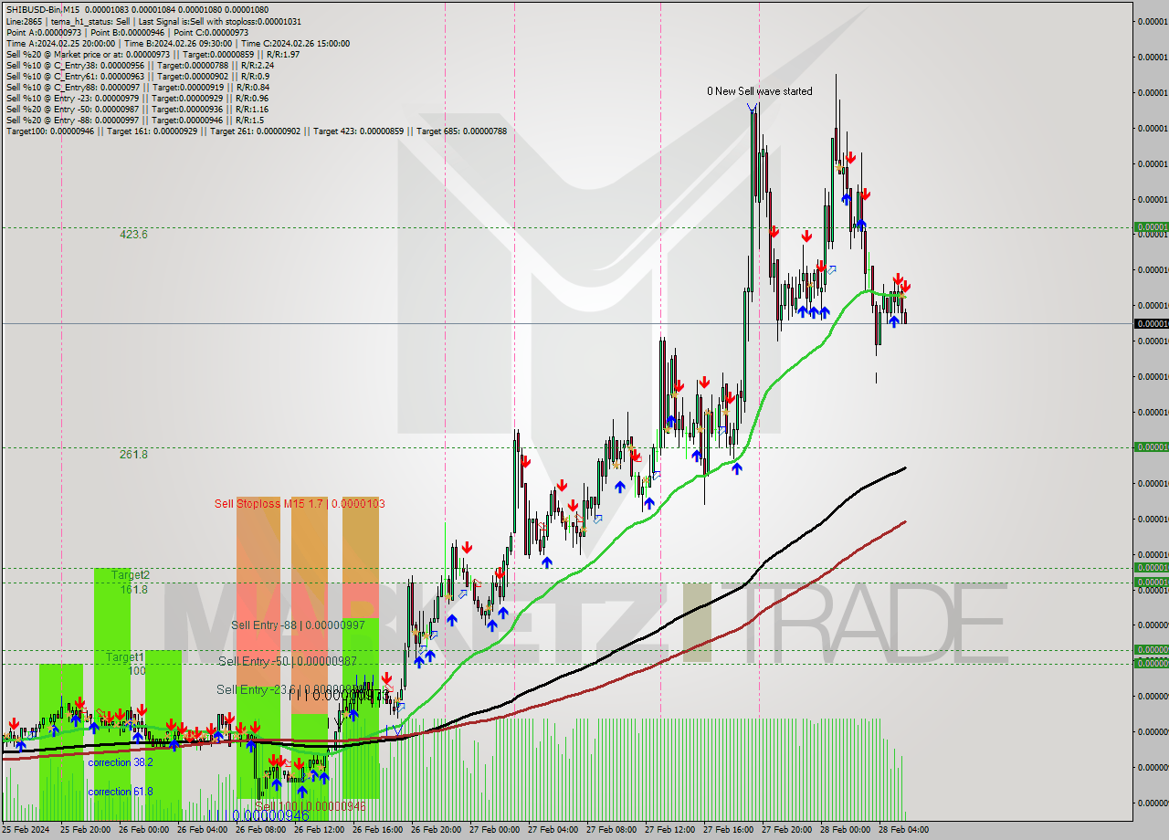1169x840 pixels.
Task: Click the 'Sell Entry -88 | 0.00000997' label
Action: 298,625
